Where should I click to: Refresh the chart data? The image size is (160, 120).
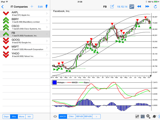pyautogui.click(x=155, y=7)
